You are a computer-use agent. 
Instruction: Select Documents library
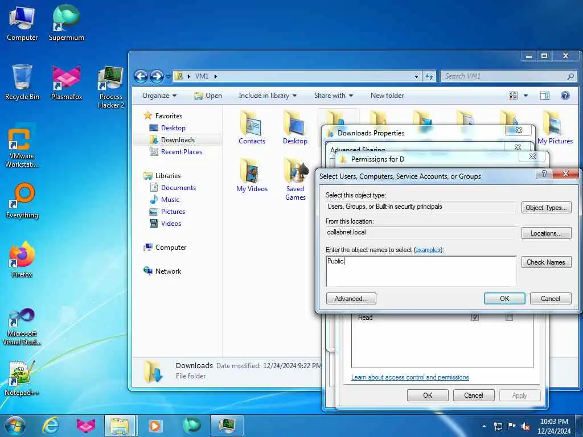178,188
